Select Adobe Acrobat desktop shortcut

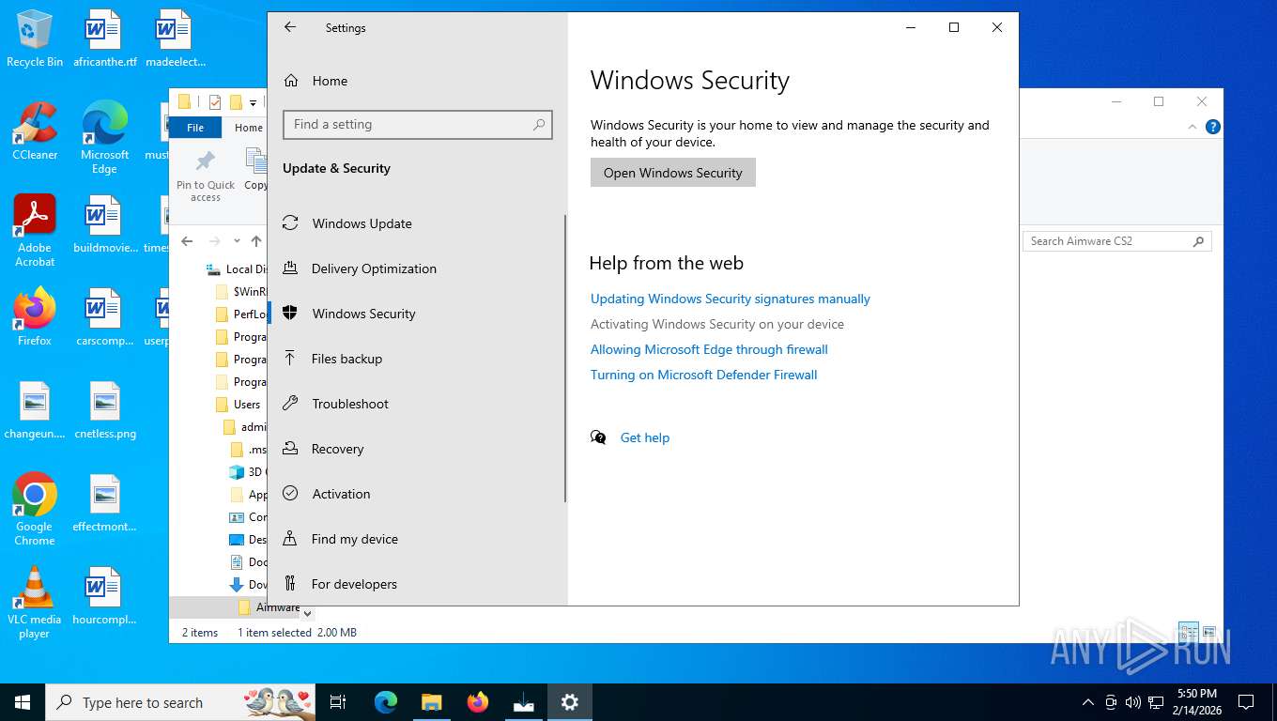pos(35,231)
